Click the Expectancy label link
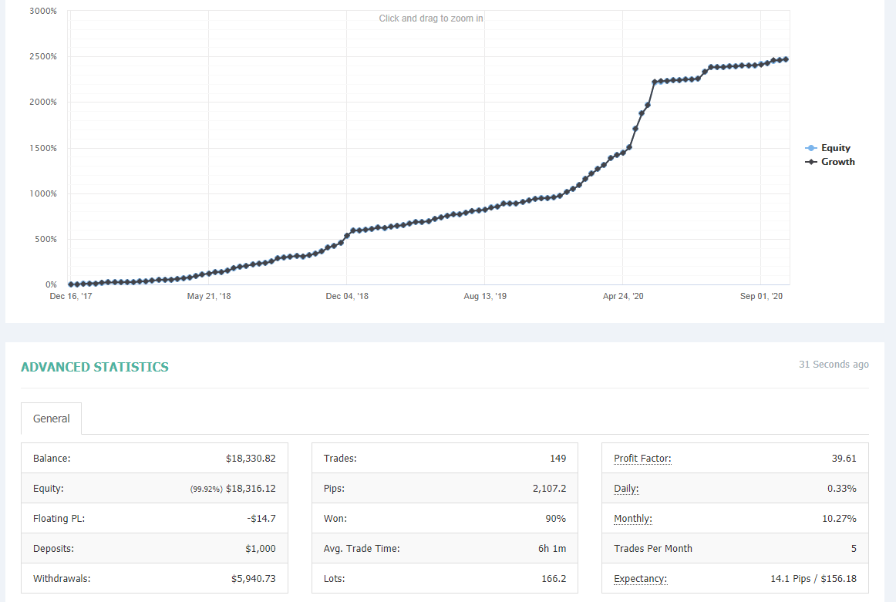This screenshot has height=602, width=896. click(x=640, y=579)
